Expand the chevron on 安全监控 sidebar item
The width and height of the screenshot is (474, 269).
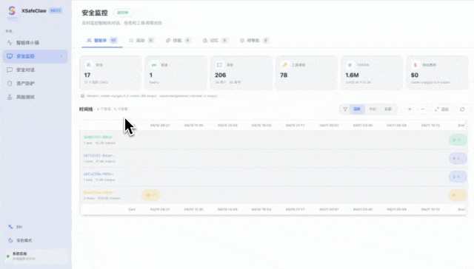pyautogui.click(x=61, y=56)
